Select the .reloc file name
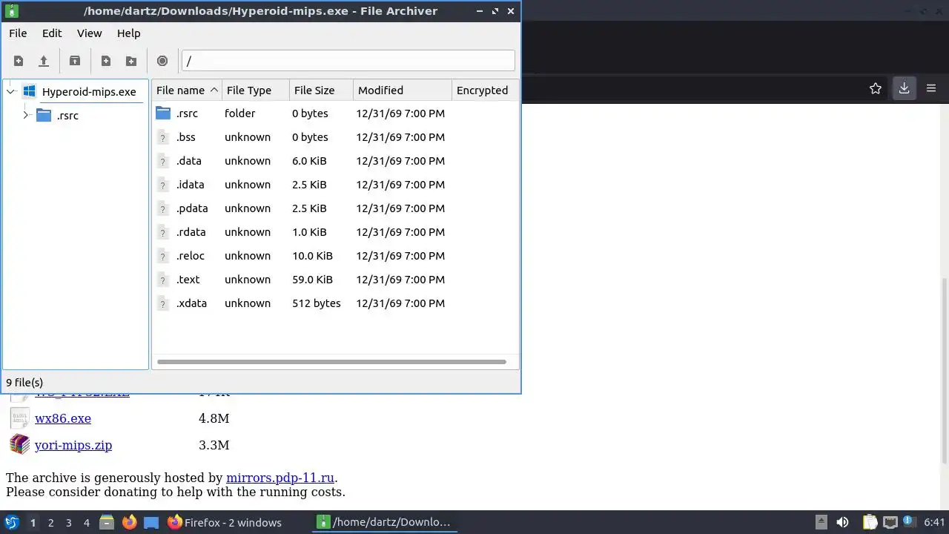949x534 pixels. pyautogui.click(x=190, y=256)
